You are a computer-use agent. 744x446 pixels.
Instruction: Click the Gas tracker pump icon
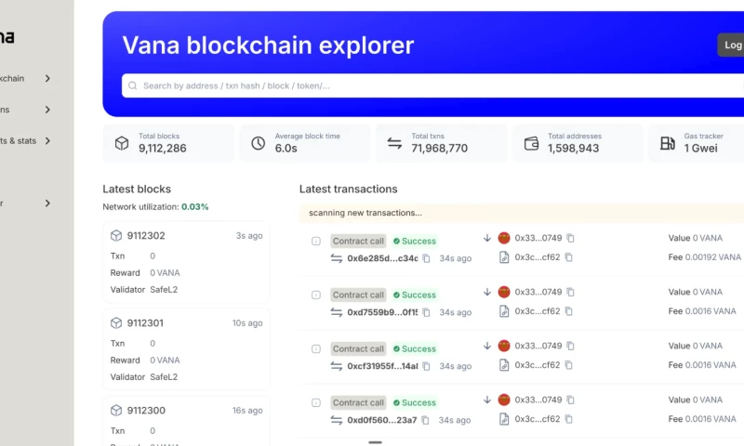click(668, 143)
